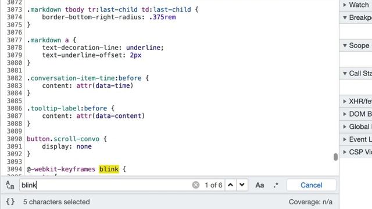Screen dimensions: 372x209
Task: Click the attr(data-content) value
Action: pos(110,116)
